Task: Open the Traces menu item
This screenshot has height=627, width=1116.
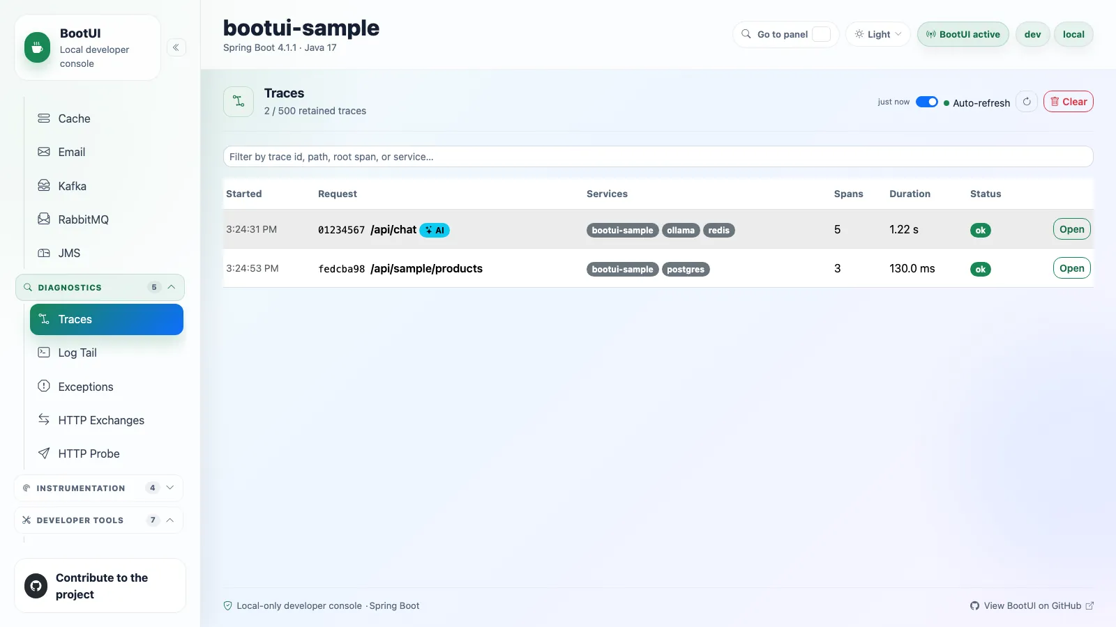Action: click(107, 319)
